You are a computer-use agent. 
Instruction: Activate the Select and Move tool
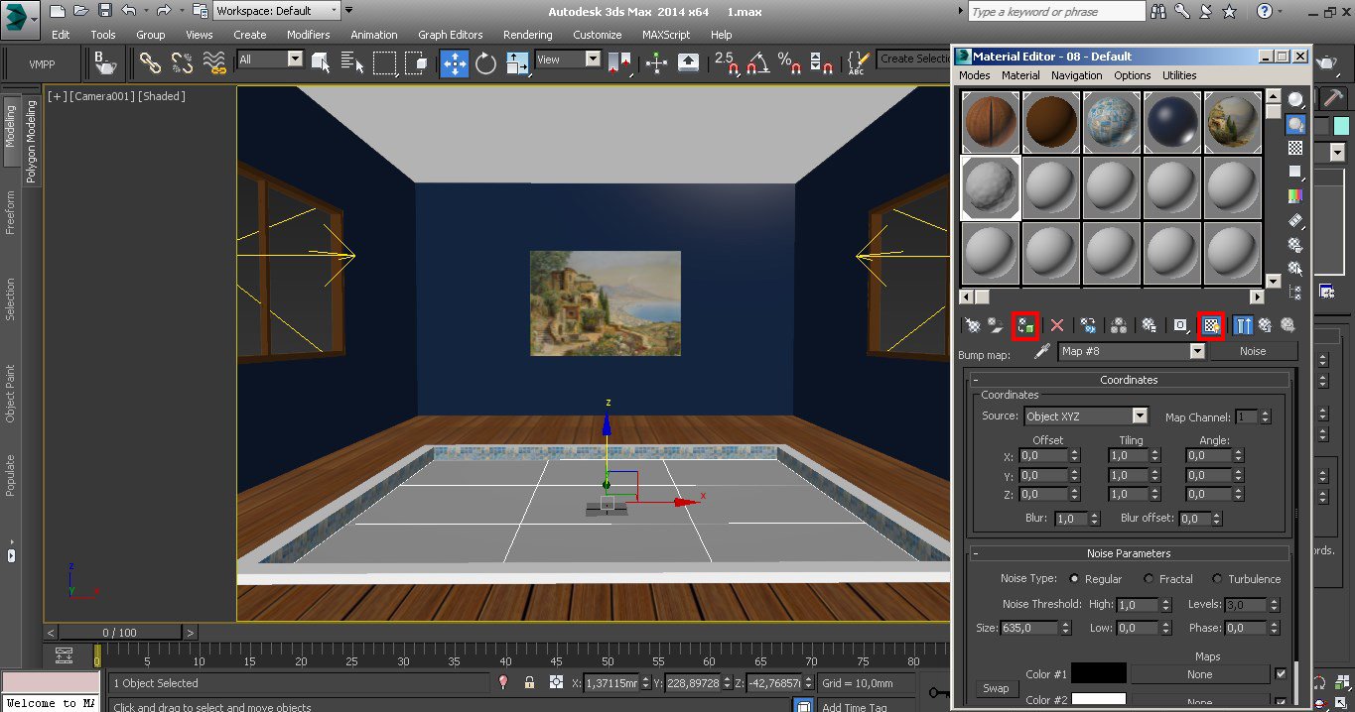click(455, 63)
